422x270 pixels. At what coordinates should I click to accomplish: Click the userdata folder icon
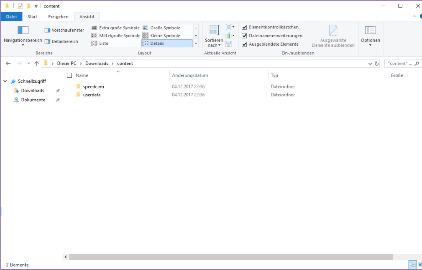coord(78,95)
